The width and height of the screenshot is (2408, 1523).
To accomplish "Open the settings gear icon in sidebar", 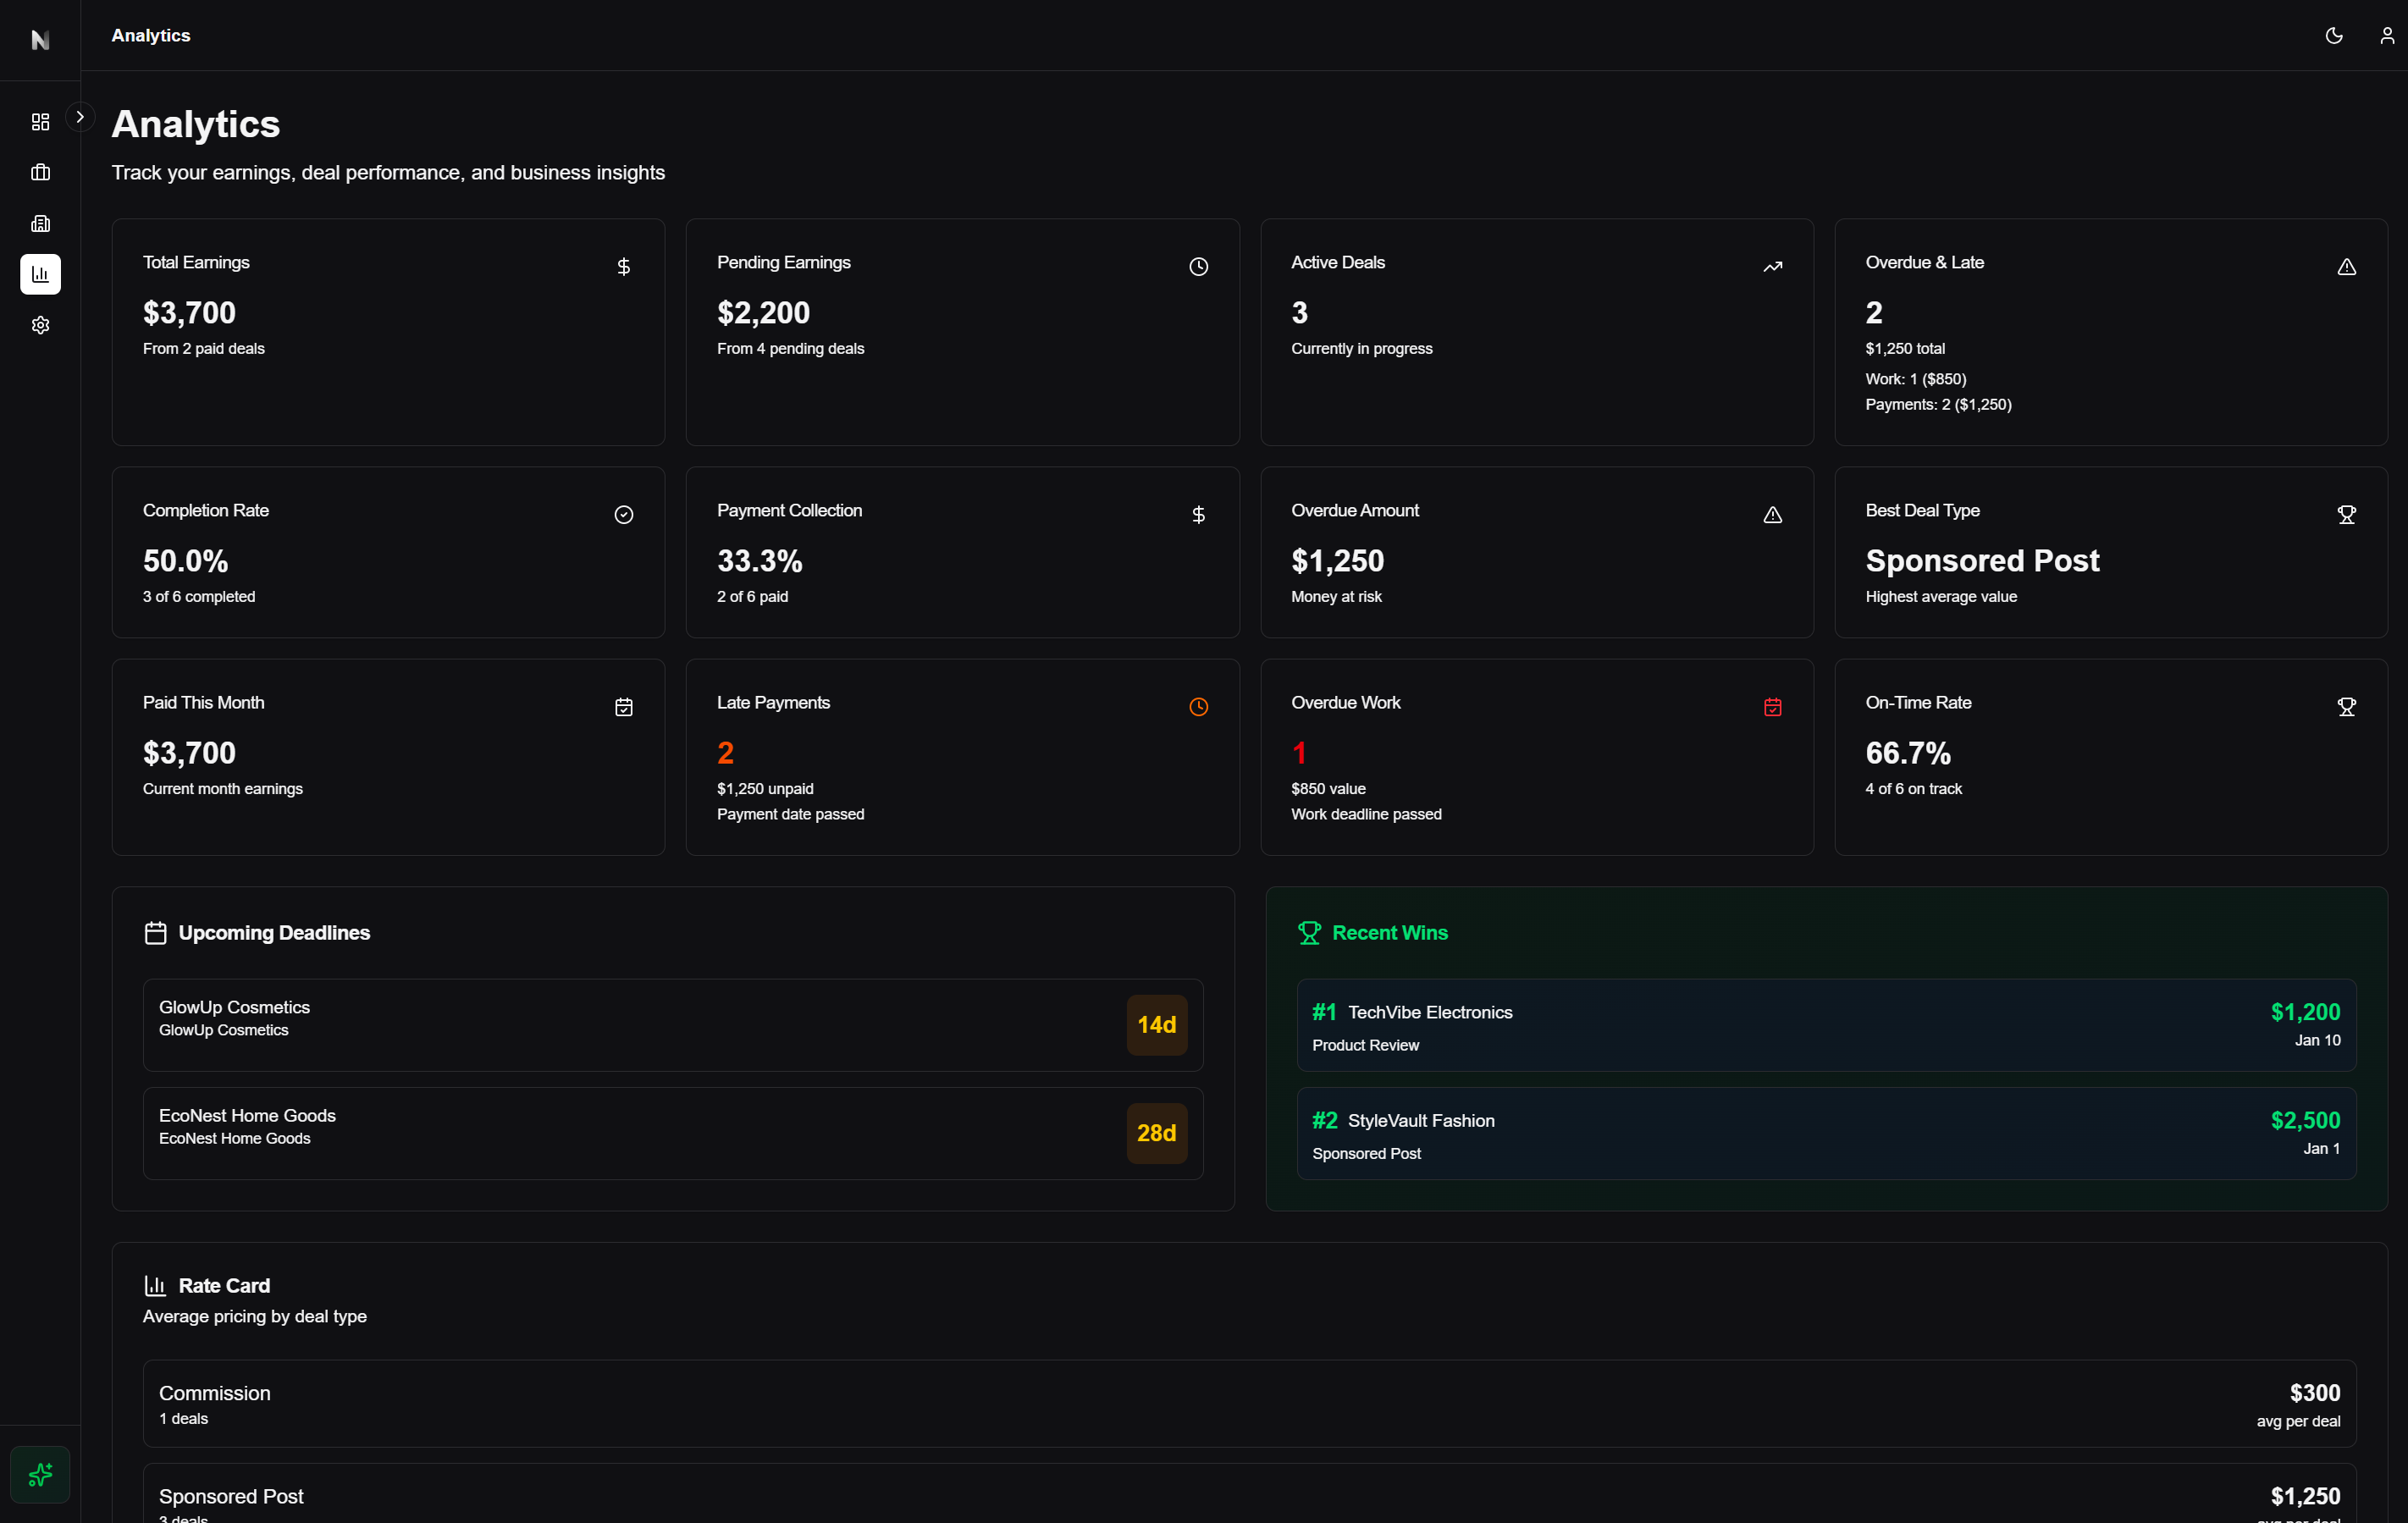I will point(40,325).
